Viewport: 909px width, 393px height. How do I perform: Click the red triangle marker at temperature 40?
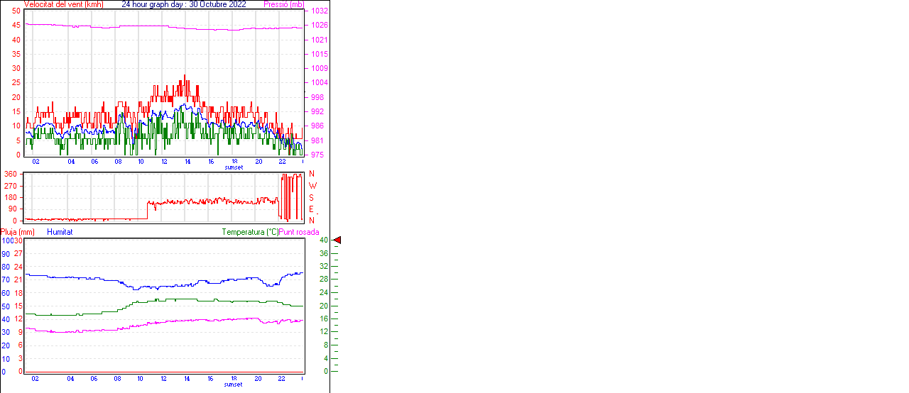[337, 240]
